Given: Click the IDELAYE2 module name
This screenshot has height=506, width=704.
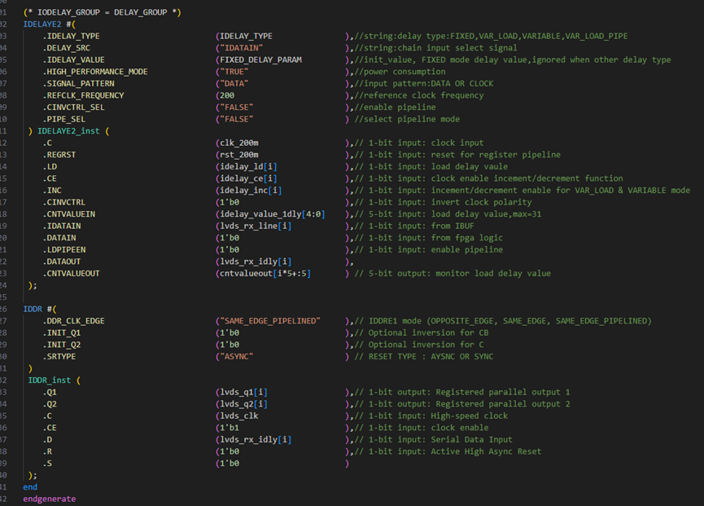Looking at the screenshot, I should tap(42, 24).
